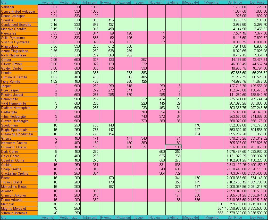268x220 pixels.
Task: Click the bottom [Megacyte] column header
Action: click(191, 218)
